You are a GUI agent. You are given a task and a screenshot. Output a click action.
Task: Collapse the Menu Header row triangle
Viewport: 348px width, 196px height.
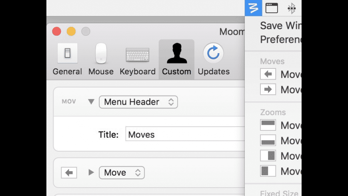click(x=91, y=102)
